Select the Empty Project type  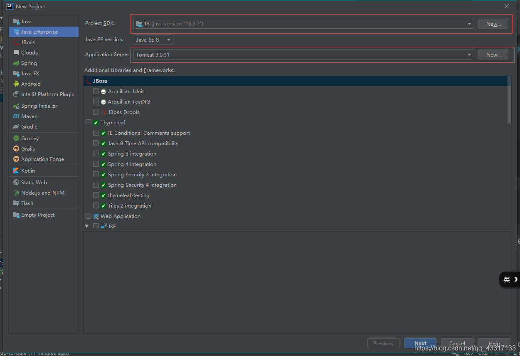(44, 215)
